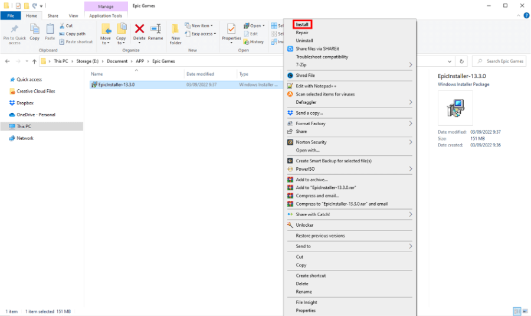Click the Back navigation arrow
531x316 pixels.
tap(7, 61)
